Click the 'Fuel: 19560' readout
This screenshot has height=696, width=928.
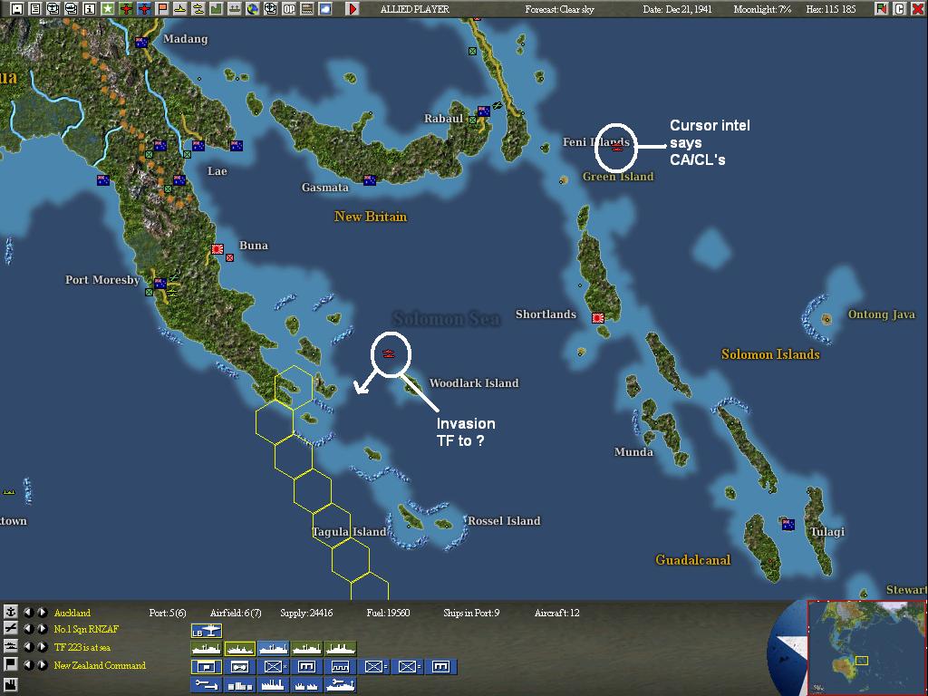(x=388, y=613)
